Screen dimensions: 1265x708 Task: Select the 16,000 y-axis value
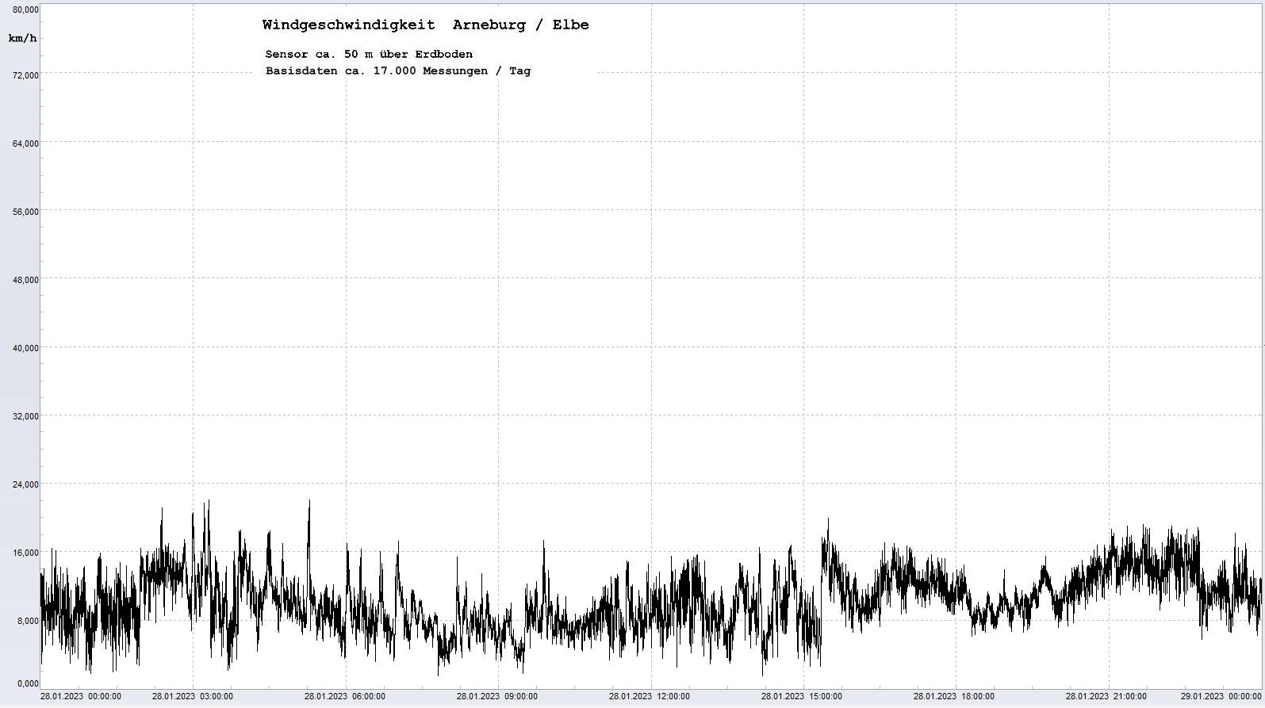pos(24,553)
